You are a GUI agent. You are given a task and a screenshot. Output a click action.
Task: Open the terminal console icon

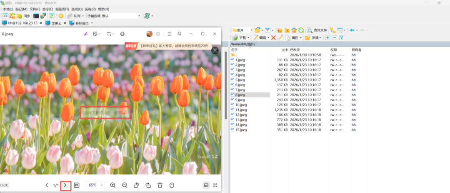(x=36, y=16)
